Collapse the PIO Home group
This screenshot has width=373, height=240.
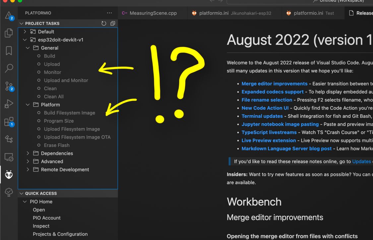coord(25,202)
